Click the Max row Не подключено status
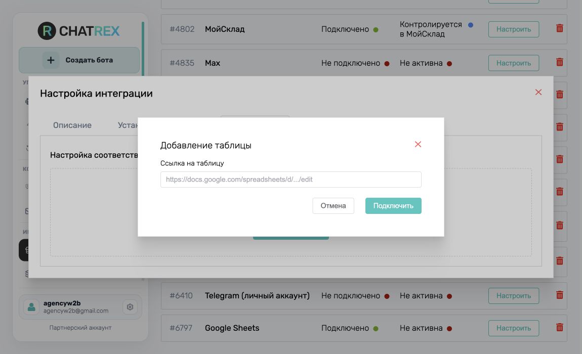 (x=350, y=63)
